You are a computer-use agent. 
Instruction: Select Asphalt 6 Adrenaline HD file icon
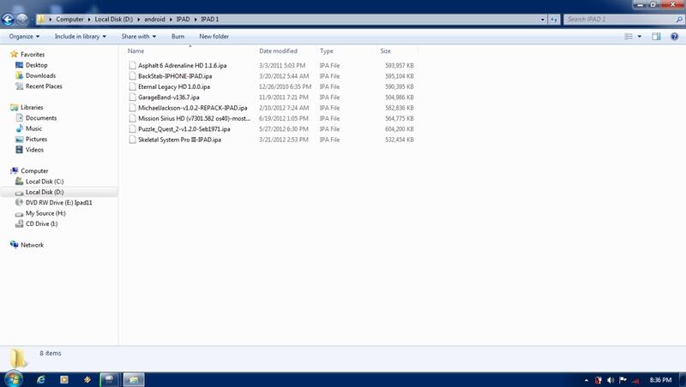pos(132,66)
